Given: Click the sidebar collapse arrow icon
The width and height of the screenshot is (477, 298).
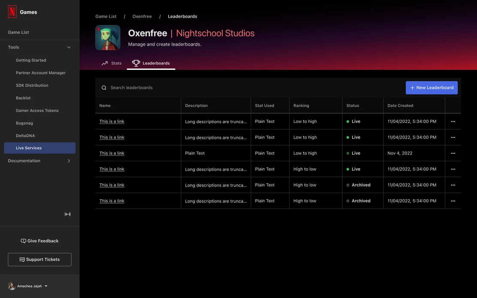Looking at the screenshot, I should (x=67, y=214).
